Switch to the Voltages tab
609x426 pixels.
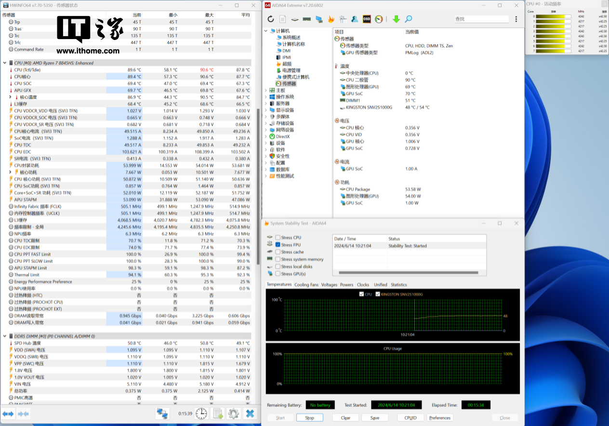(329, 285)
